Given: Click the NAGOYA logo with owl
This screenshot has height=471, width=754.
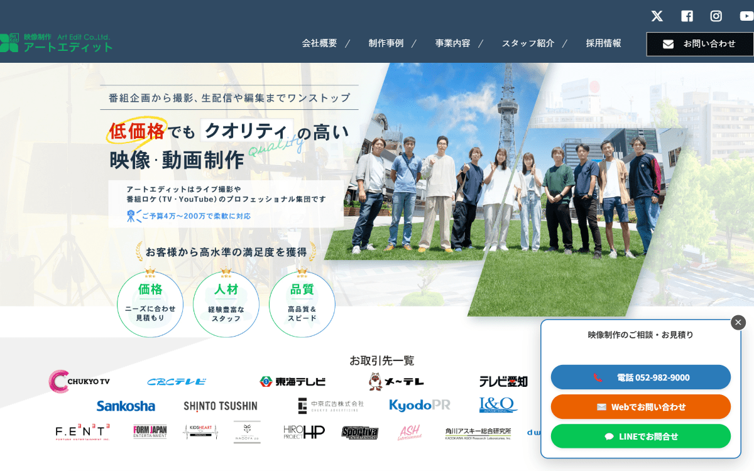Looking at the screenshot, I should [247, 431].
